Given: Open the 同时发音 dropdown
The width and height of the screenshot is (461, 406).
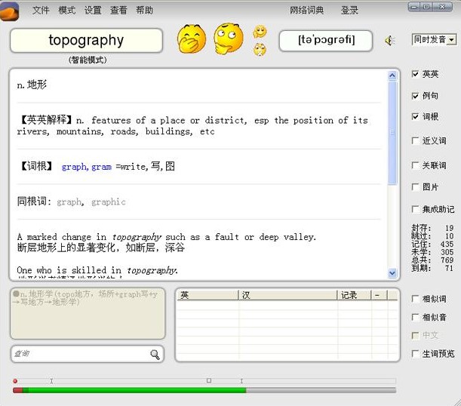Looking at the screenshot, I should [434, 39].
